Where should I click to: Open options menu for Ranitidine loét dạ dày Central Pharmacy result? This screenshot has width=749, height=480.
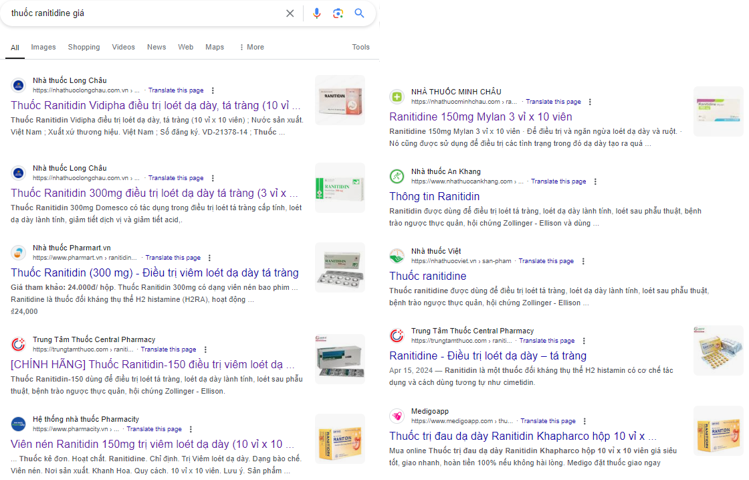(x=584, y=341)
